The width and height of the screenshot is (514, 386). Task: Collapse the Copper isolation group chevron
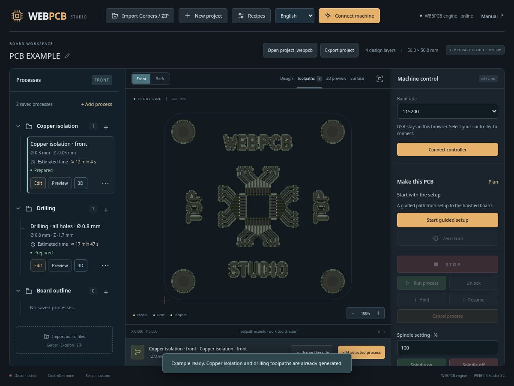coord(18,126)
